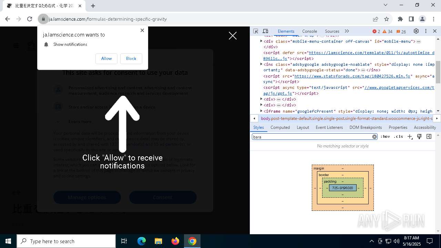Open File Explorer from the taskbar

coord(158,241)
